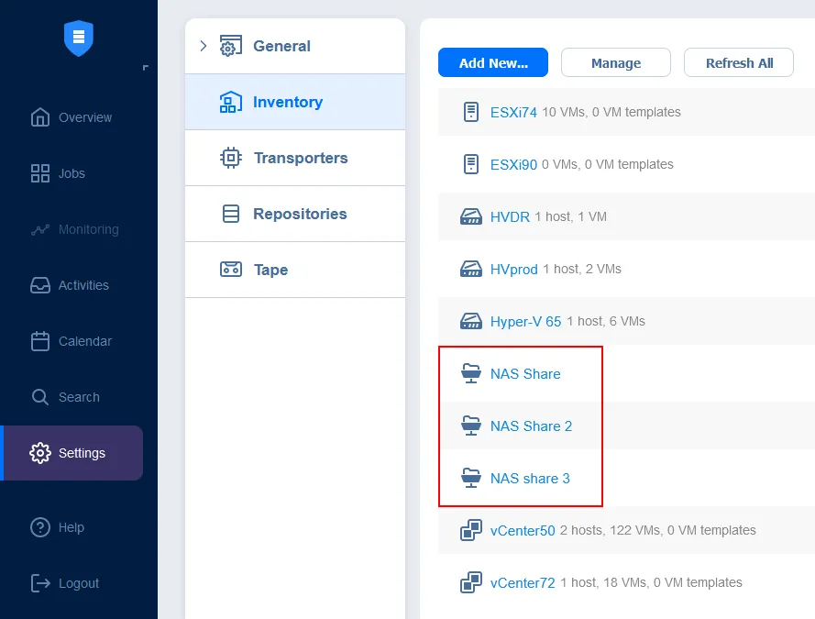This screenshot has height=619, width=815.
Task: Click the ESXi74 host icon
Action: point(471,112)
